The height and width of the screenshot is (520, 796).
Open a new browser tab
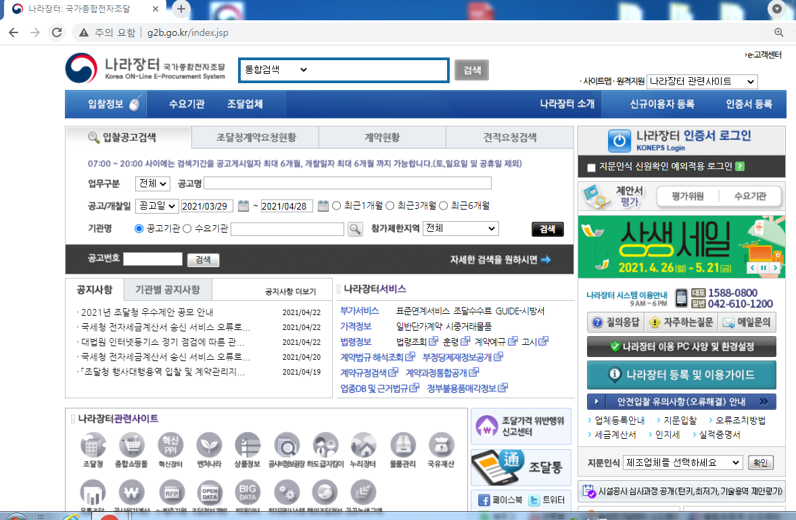coord(181,9)
